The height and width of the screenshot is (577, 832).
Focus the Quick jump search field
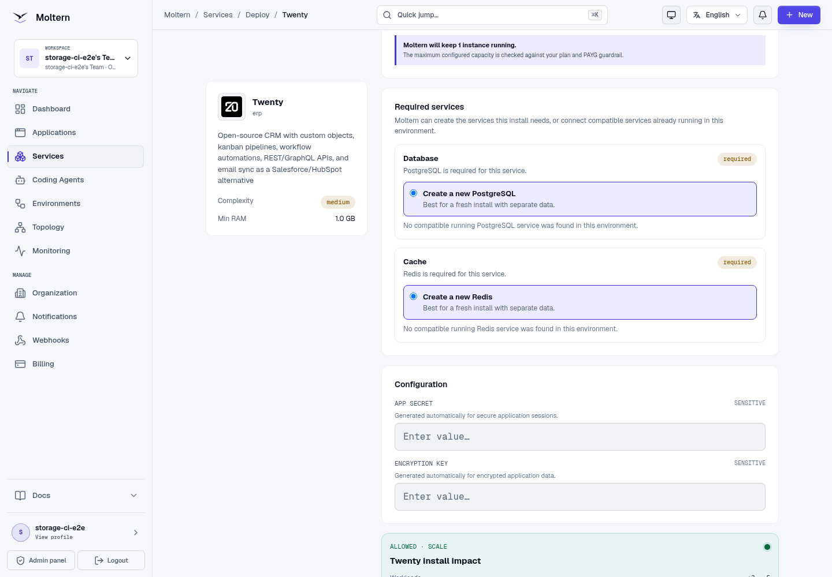click(492, 15)
